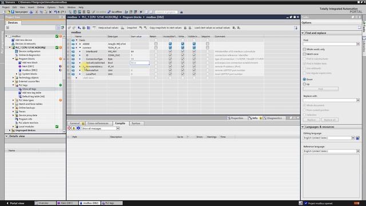Collapse the Details view panel
The image size is (366, 206).
coord(6,136)
